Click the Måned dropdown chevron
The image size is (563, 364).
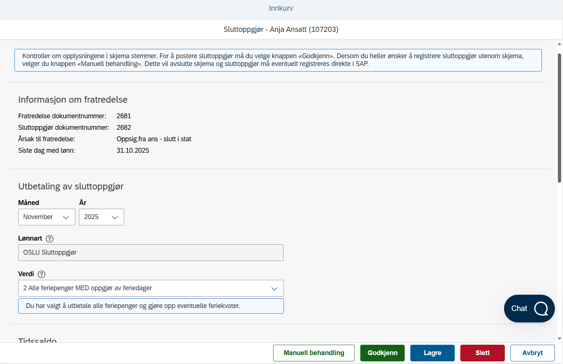pos(66,218)
